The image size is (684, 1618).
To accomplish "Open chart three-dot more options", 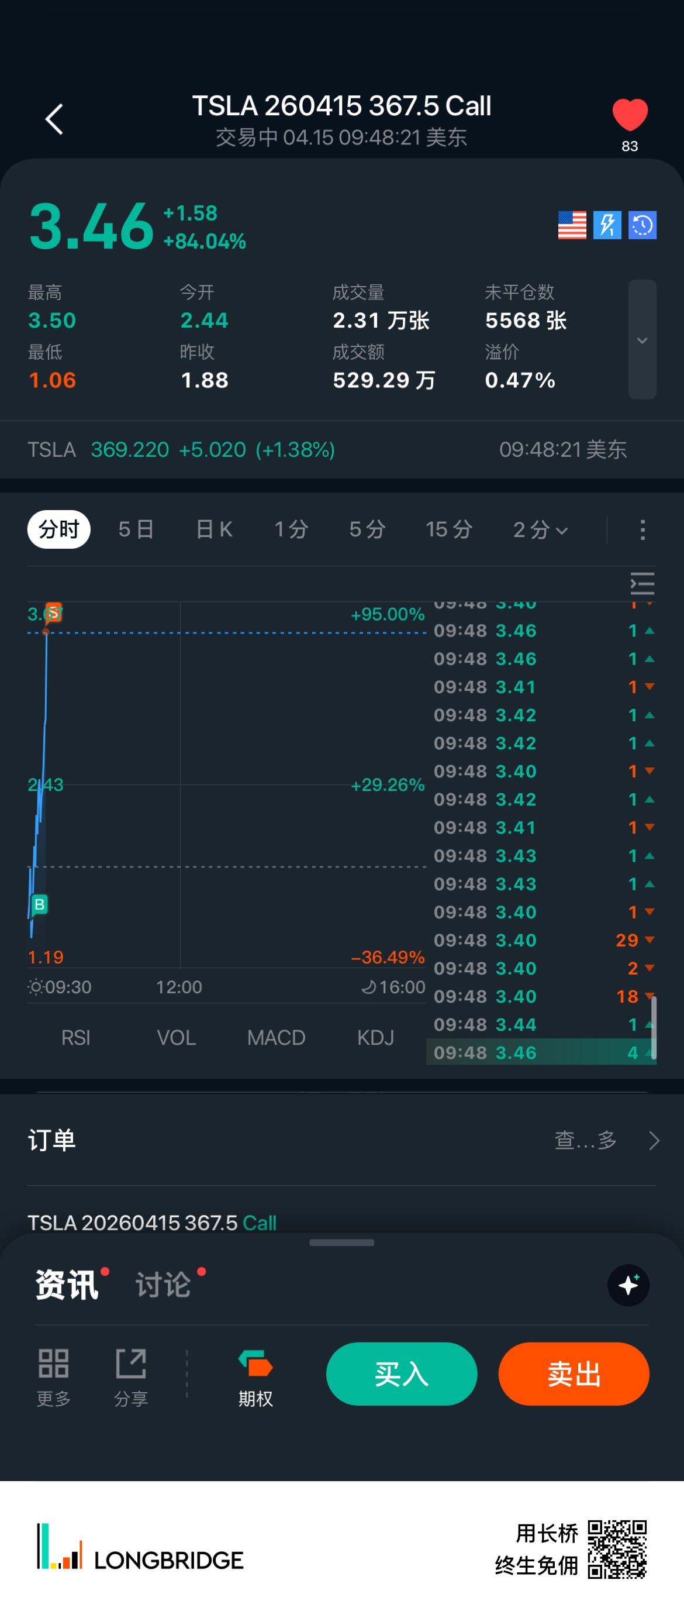I will (x=642, y=529).
